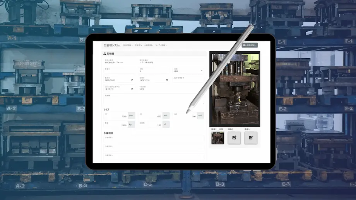Select the 画像1 press machine thumbnail

coord(217,138)
